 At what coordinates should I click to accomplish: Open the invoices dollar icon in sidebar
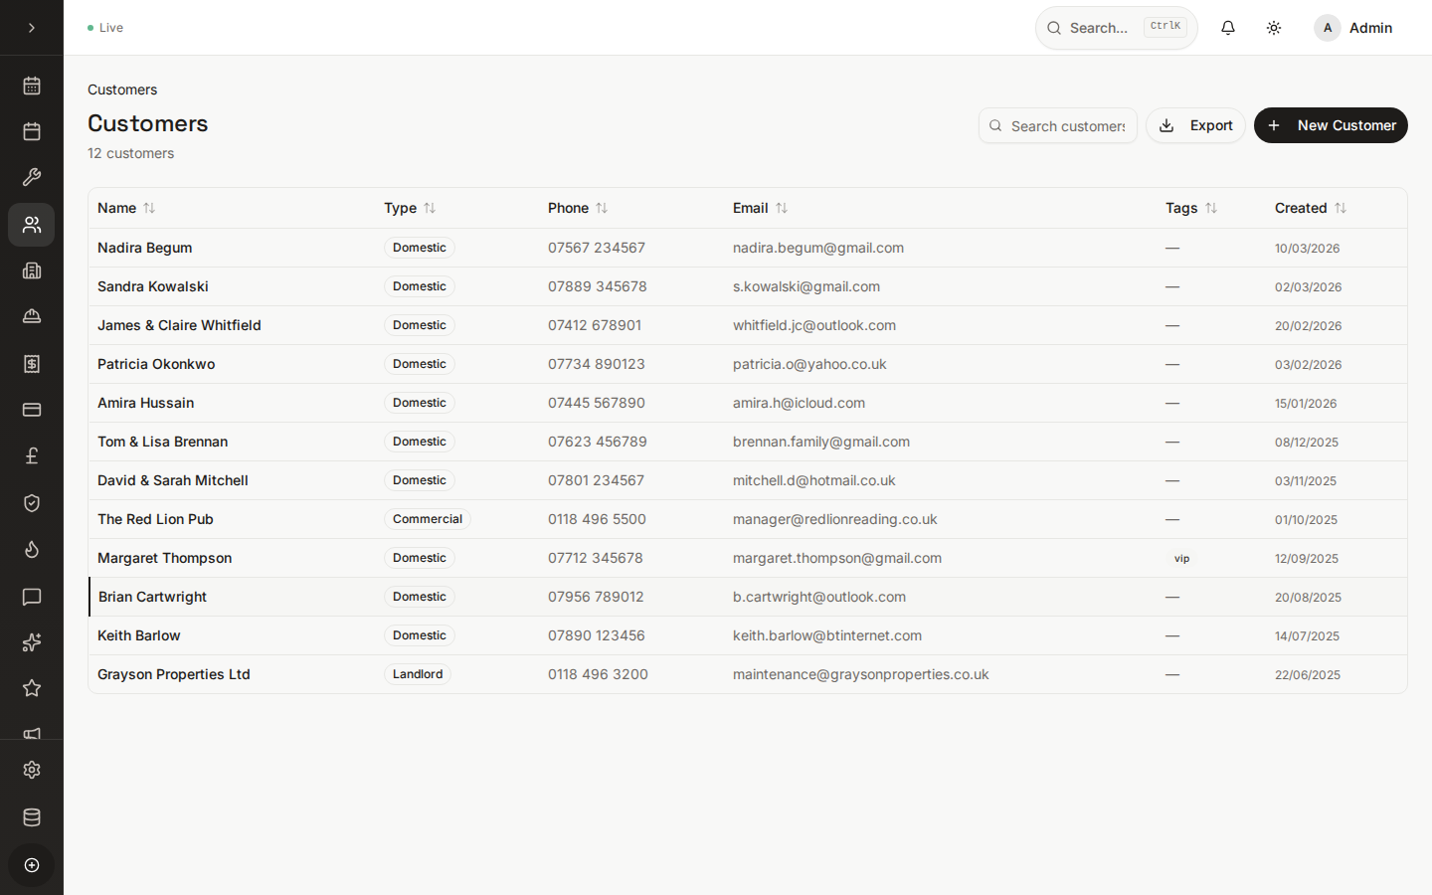31,364
